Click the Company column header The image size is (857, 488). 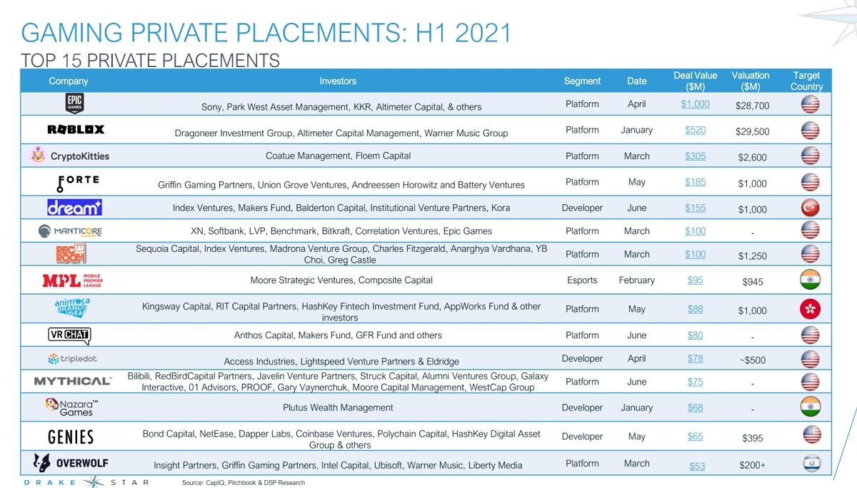(x=69, y=81)
